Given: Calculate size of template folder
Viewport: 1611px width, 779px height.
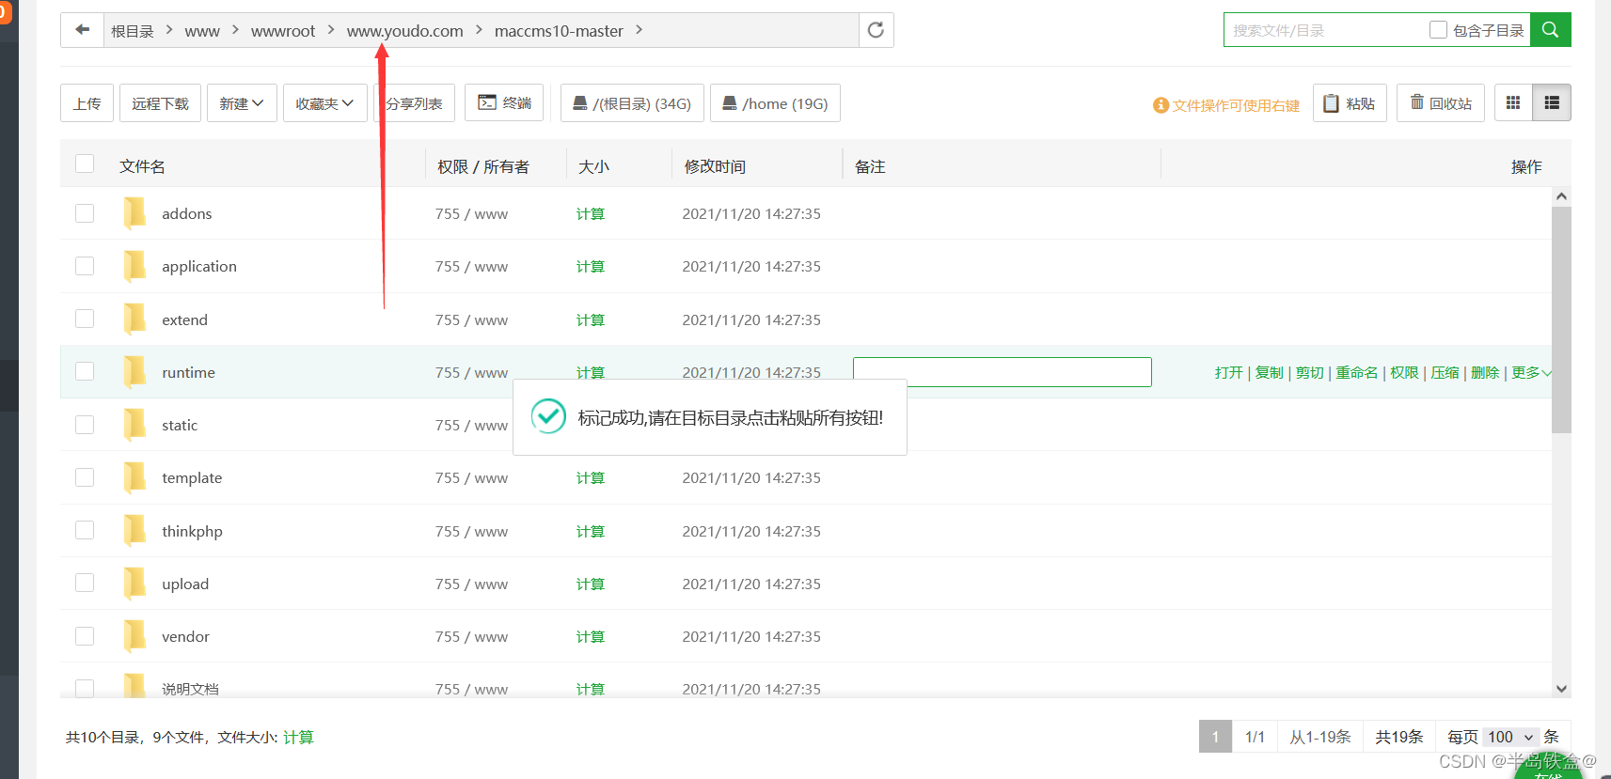Looking at the screenshot, I should point(591,478).
